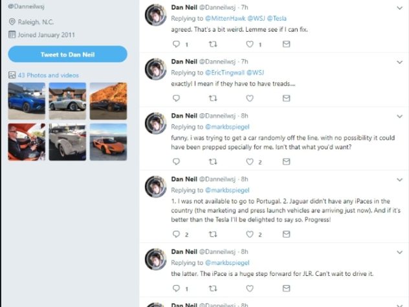The image size is (409, 307).
Task: Reply to the 'funny, i was trying' tweet
Action: pyautogui.click(x=177, y=161)
